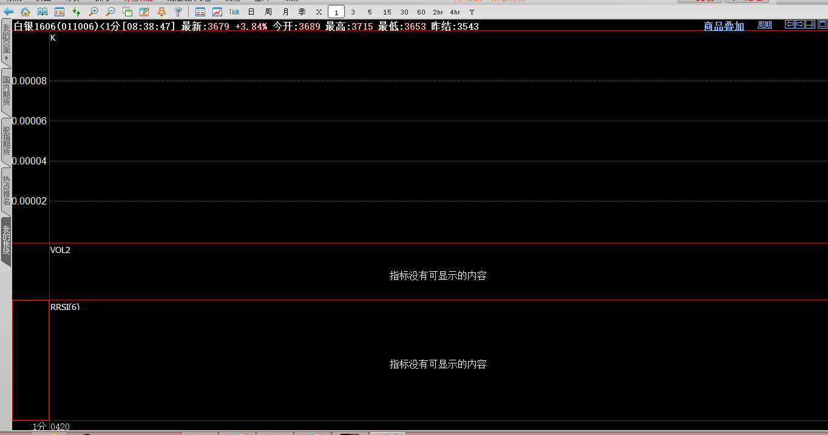Go to the home page icon
Viewport: 828px width, 435px height.
pos(25,12)
